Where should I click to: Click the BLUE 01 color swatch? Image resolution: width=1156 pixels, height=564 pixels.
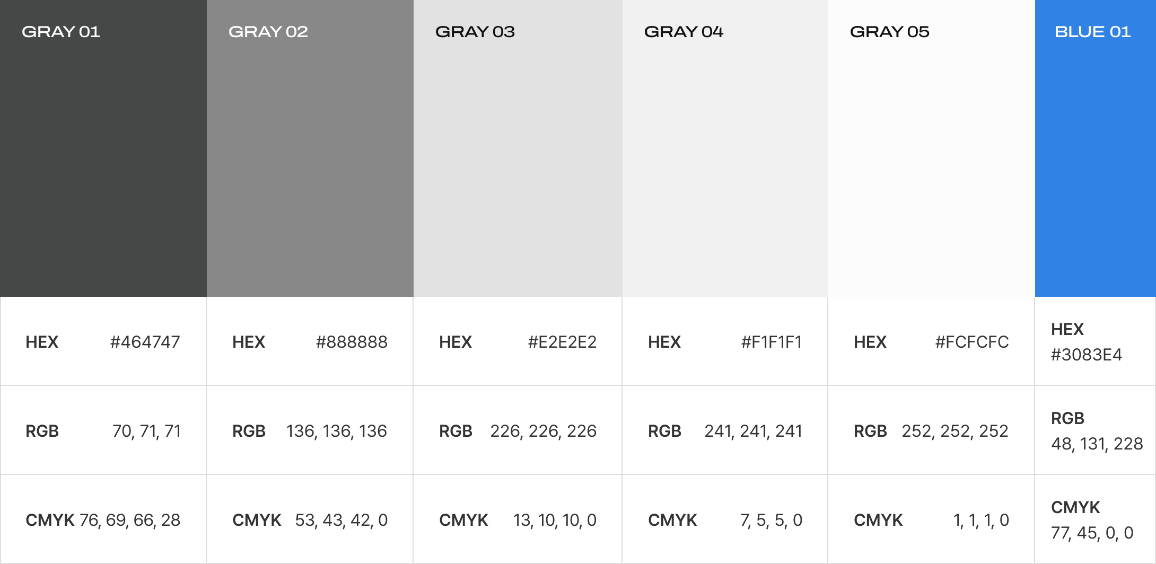click(x=1096, y=148)
